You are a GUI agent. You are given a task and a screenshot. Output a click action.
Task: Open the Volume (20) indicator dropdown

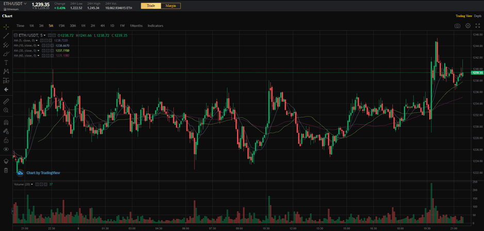[32, 184]
